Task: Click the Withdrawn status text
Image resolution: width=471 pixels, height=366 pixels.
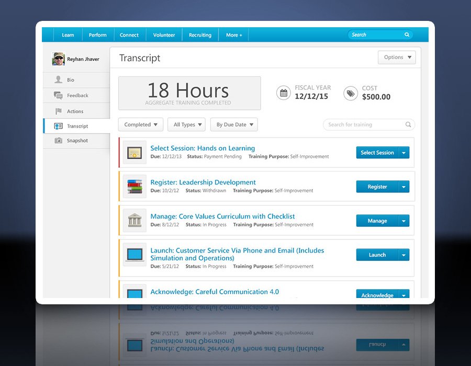Action: click(x=214, y=190)
